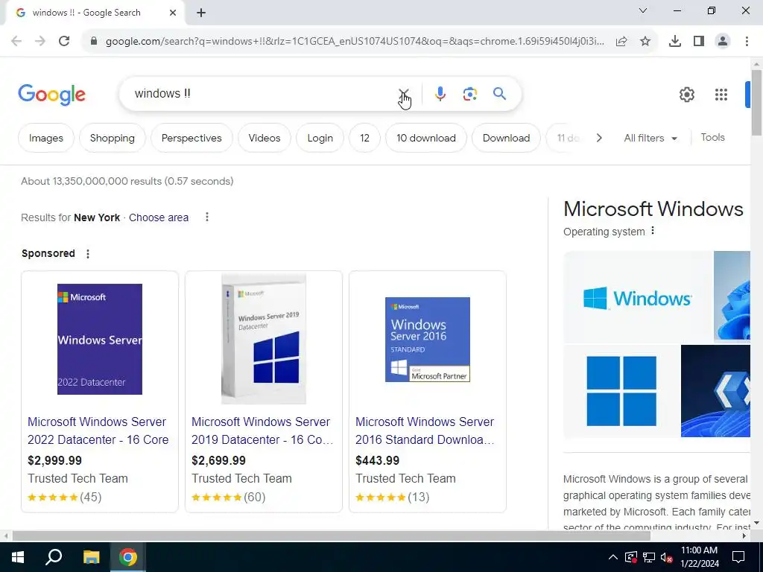This screenshot has width=763, height=572.
Task: Select the '12' filter chip
Action: pyautogui.click(x=364, y=138)
